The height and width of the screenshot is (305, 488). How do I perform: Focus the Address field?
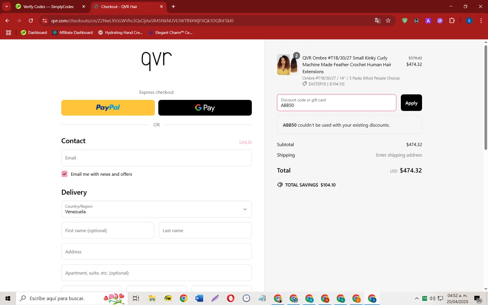point(156,252)
